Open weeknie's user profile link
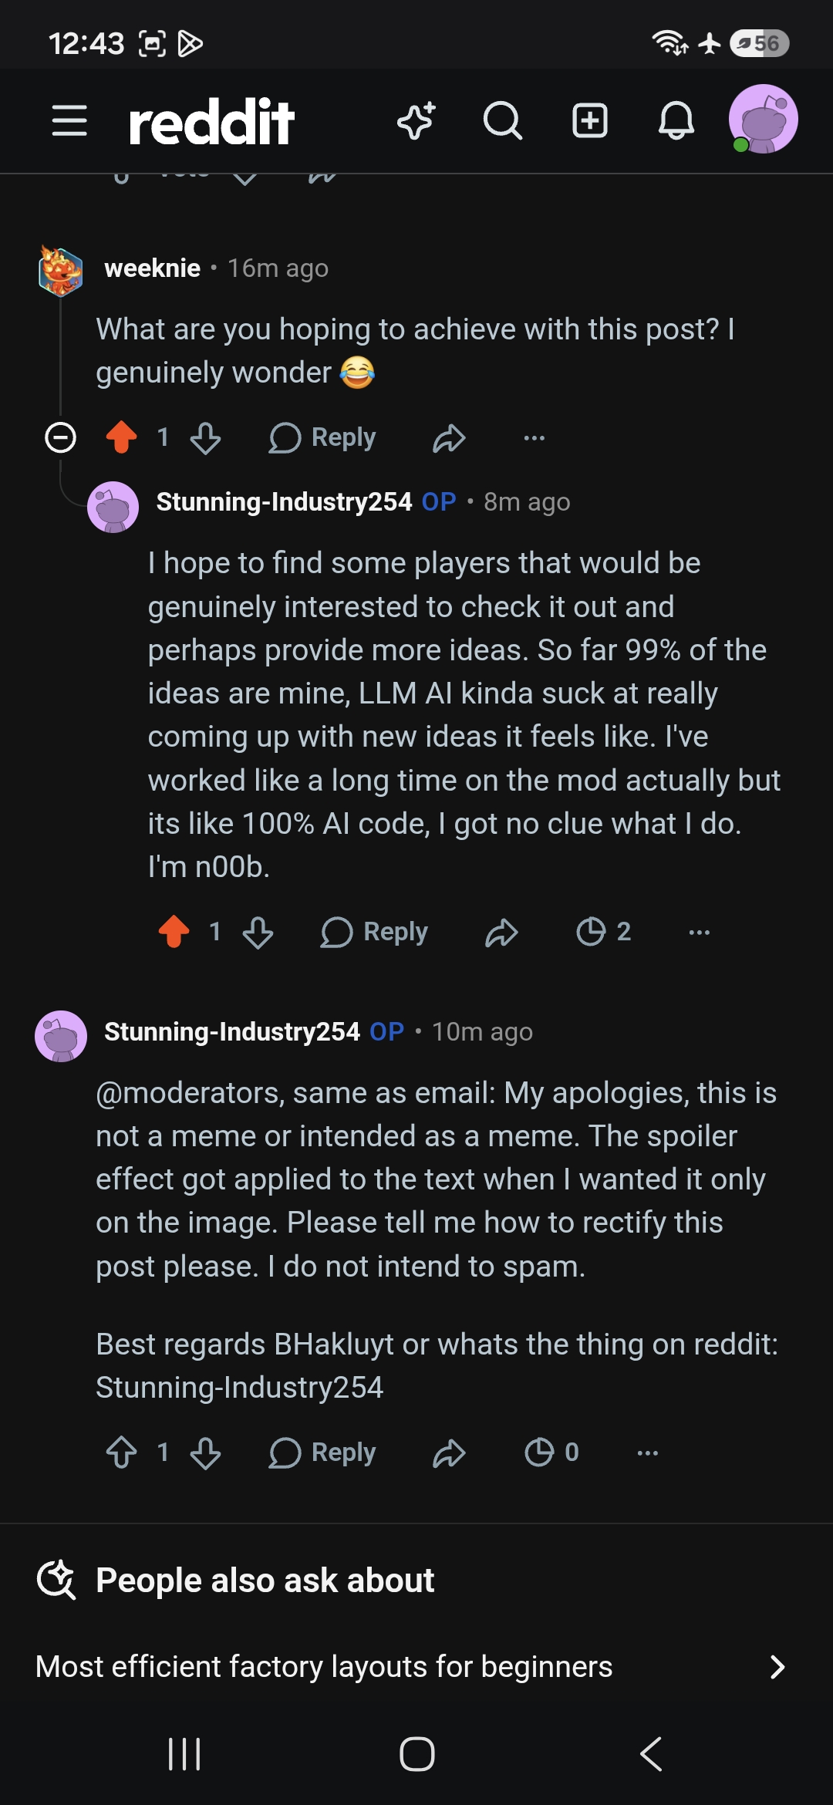Screen dimensions: 833x1805 pos(153,268)
